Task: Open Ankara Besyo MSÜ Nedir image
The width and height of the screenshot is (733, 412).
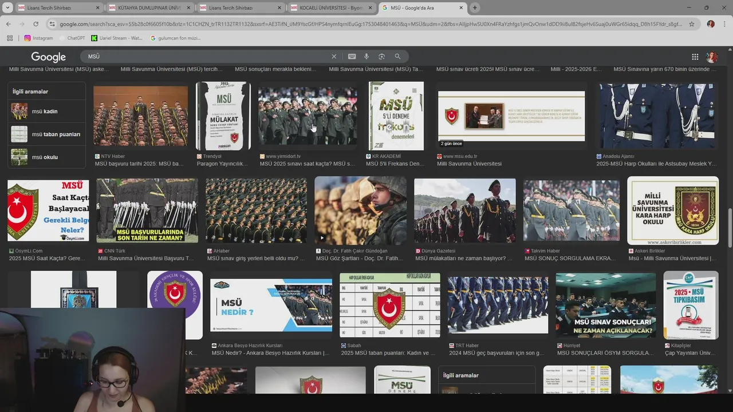Action: pyautogui.click(x=271, y=306)
